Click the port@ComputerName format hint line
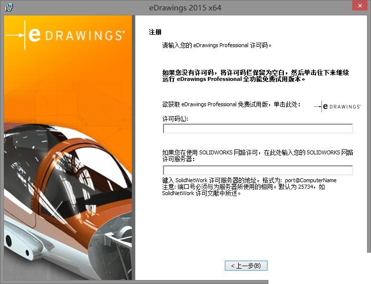This screenshot has height=284, width=371. pyautogui.click(x=249, y=180)
